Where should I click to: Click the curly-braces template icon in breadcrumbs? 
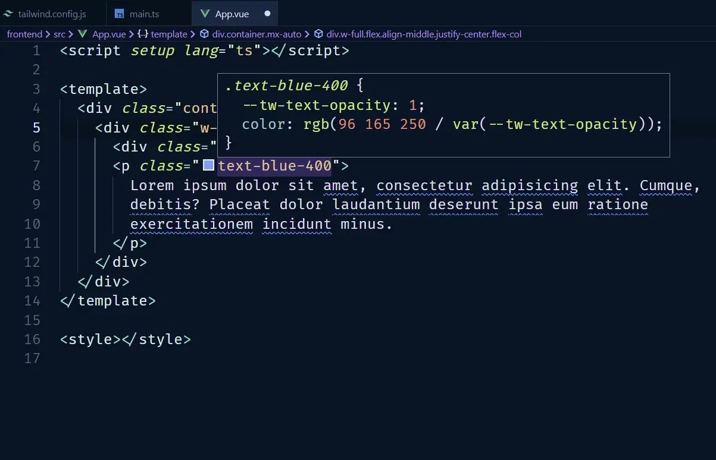141,34
